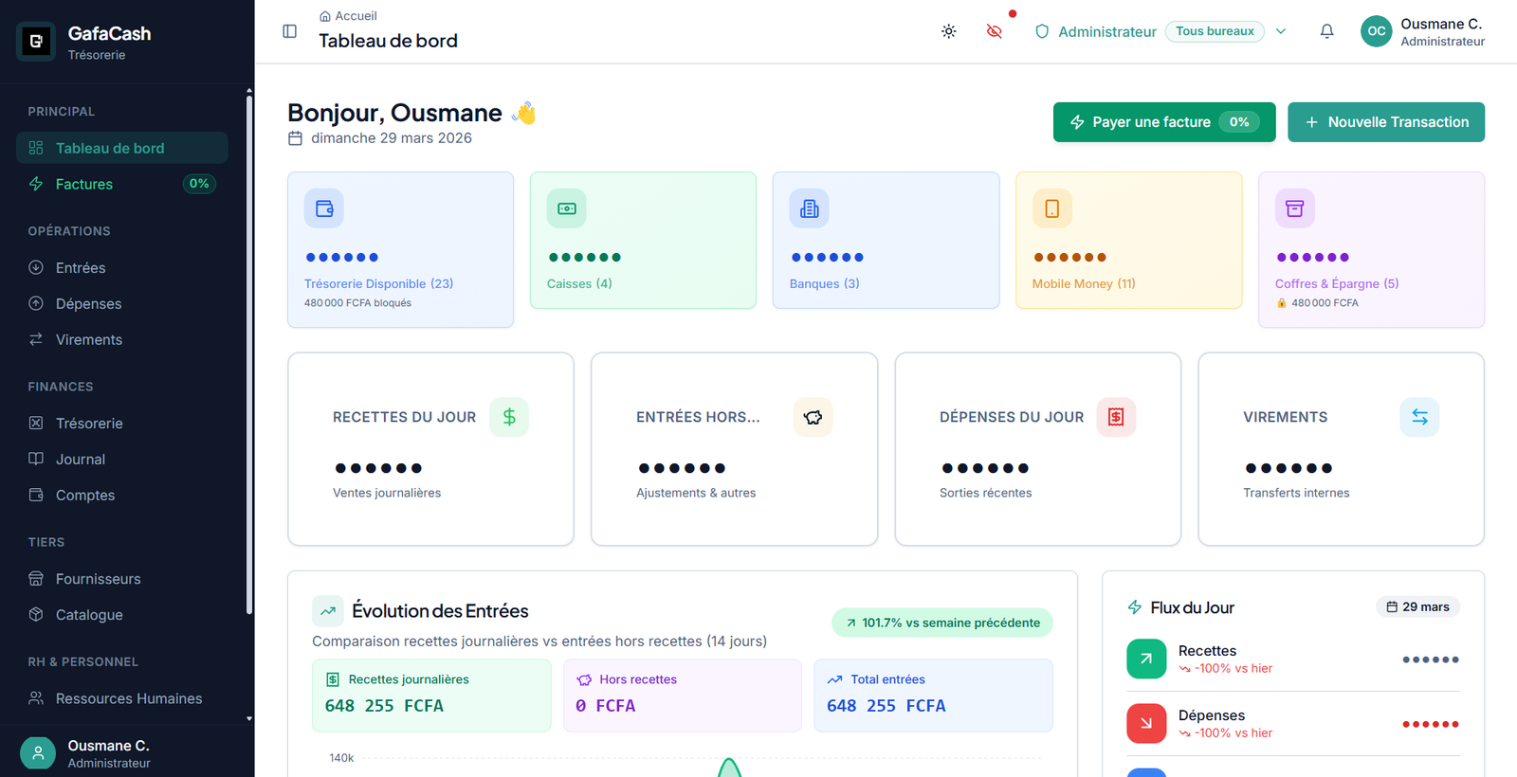The height and width of the screenshot is (777, 1517).
Task: Click the wallet icon on Trésorerie card
Action: tap(324, 208)
